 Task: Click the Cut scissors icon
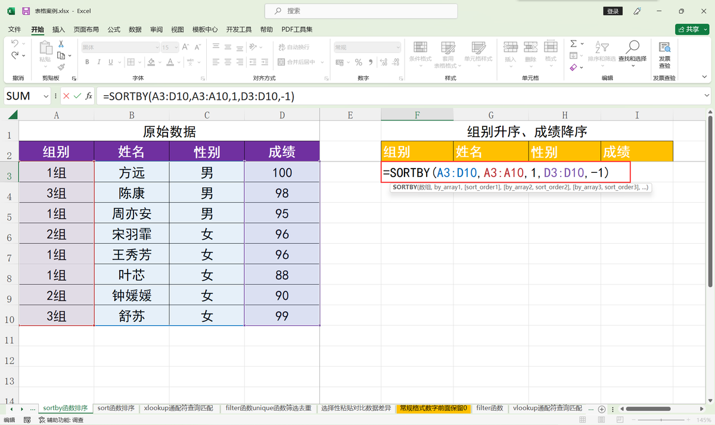pyautogui.click(x=61, y=44)
